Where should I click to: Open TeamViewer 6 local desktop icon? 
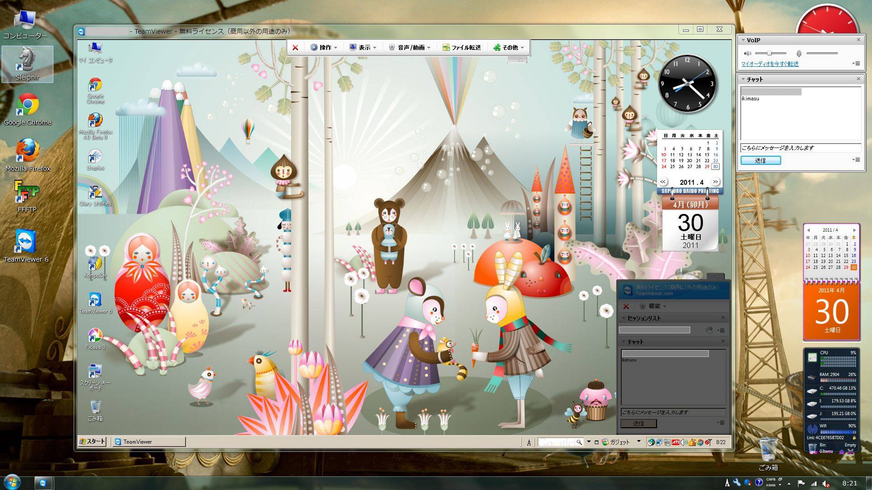(26, 246)
